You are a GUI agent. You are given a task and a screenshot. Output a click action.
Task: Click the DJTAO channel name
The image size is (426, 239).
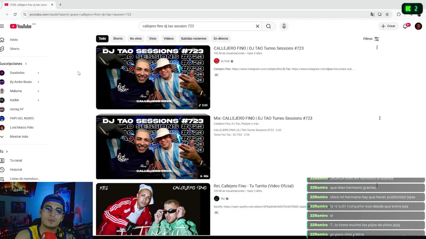tap(225, 61)
